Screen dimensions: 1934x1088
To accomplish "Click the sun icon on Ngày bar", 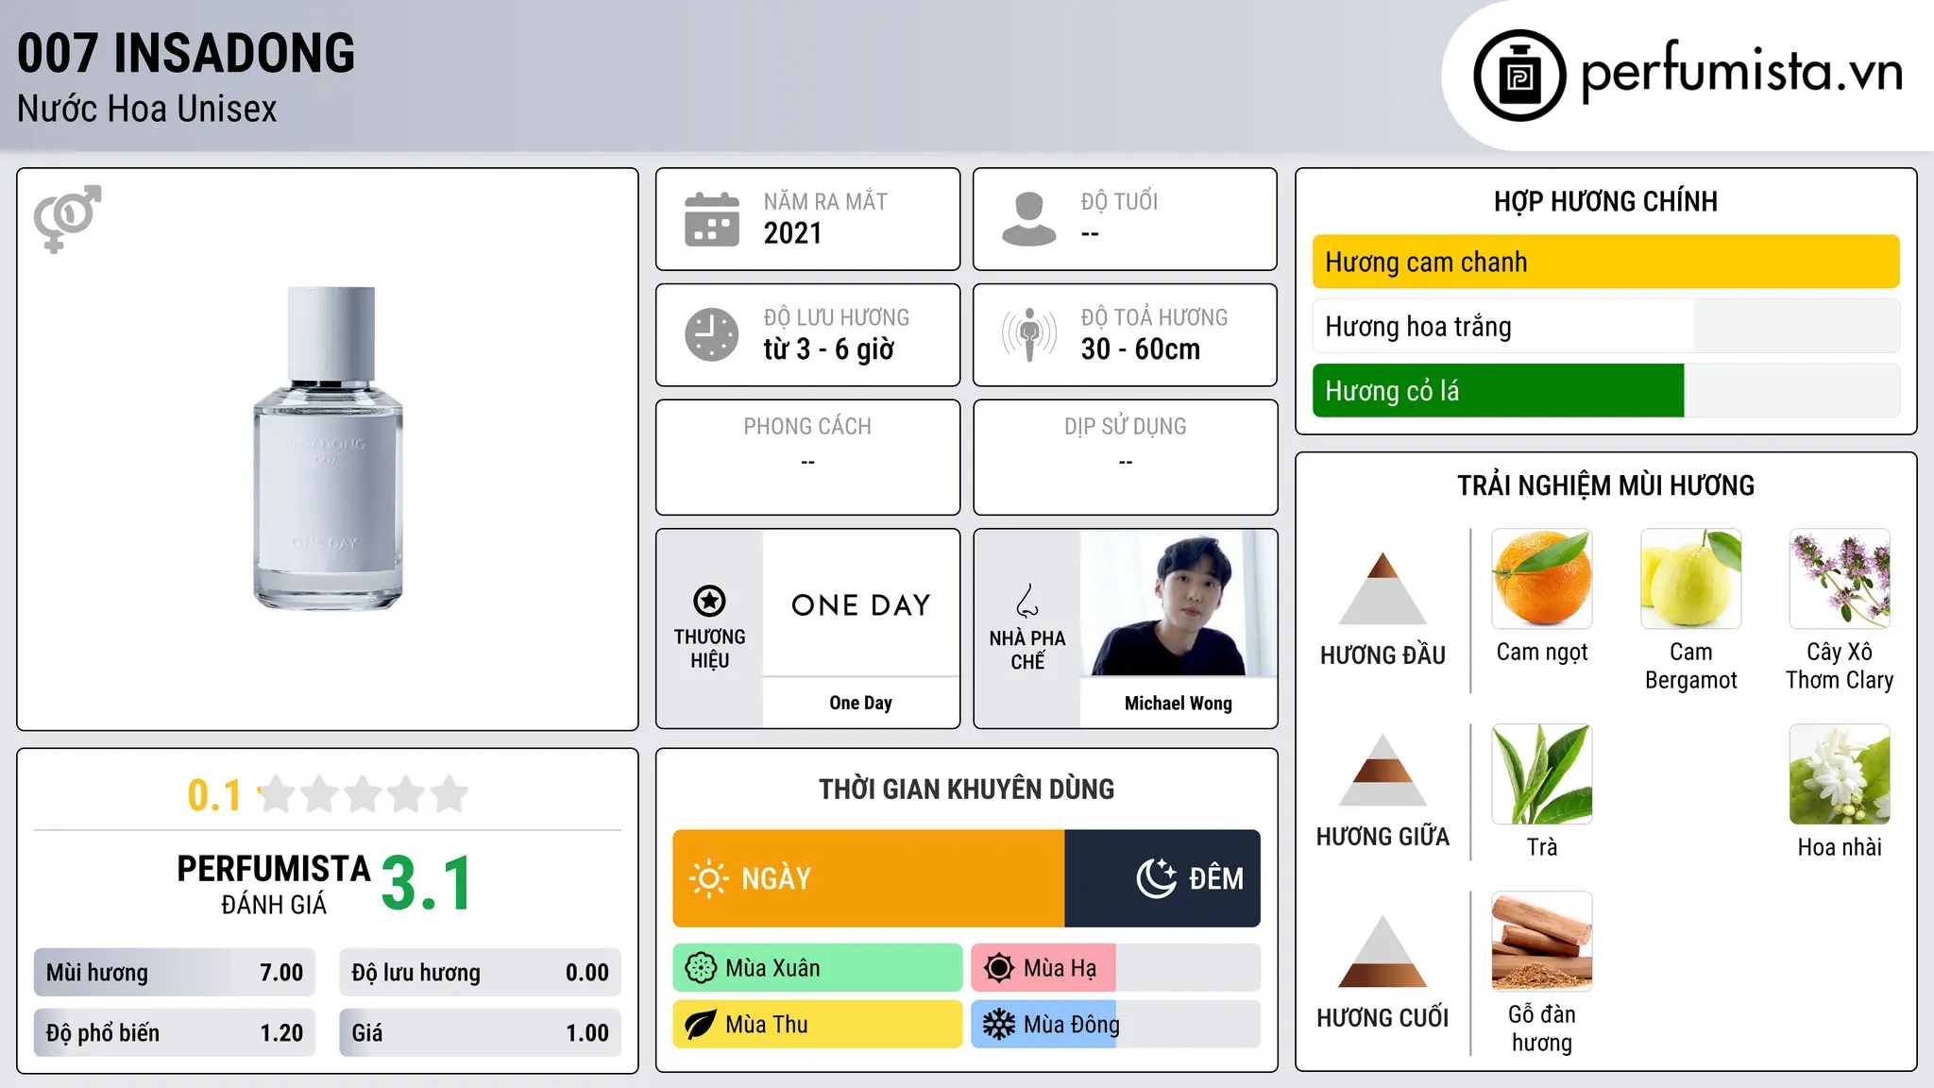I will [x=709, y=878].
